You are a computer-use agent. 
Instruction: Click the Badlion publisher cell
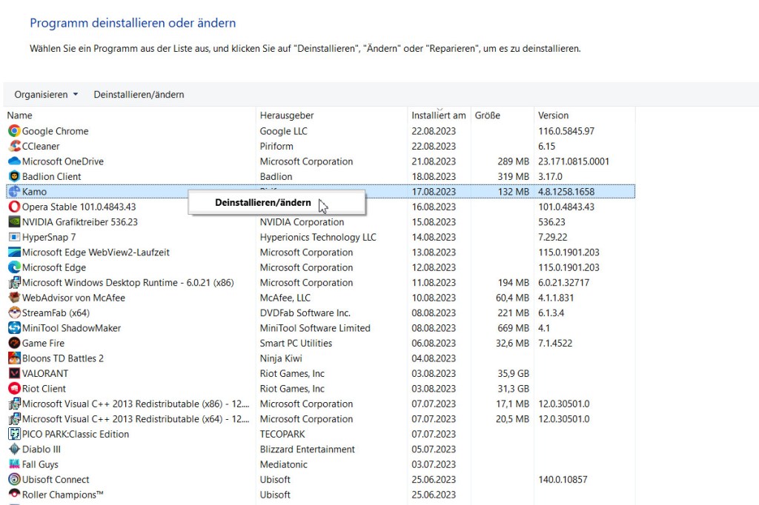coord(276,176)
